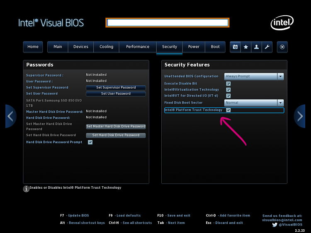The height and width of the screenshot is (233, 311).
Task: Click Alt Reveal shortcut keys text
Action: coord(83,223)
